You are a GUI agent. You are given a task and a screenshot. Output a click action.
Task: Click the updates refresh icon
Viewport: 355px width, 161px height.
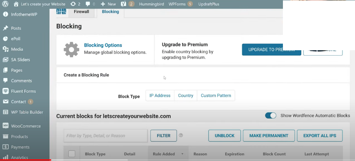73,4
